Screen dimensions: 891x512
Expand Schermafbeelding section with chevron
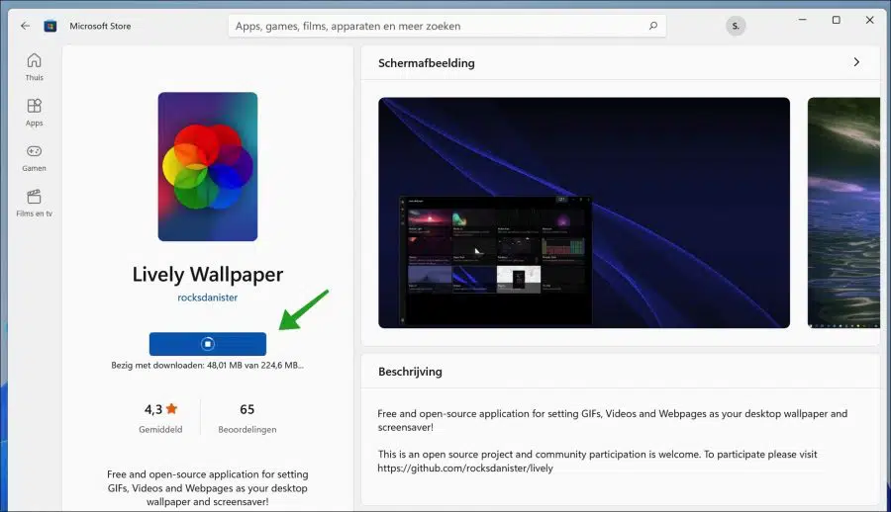point(856,62)
